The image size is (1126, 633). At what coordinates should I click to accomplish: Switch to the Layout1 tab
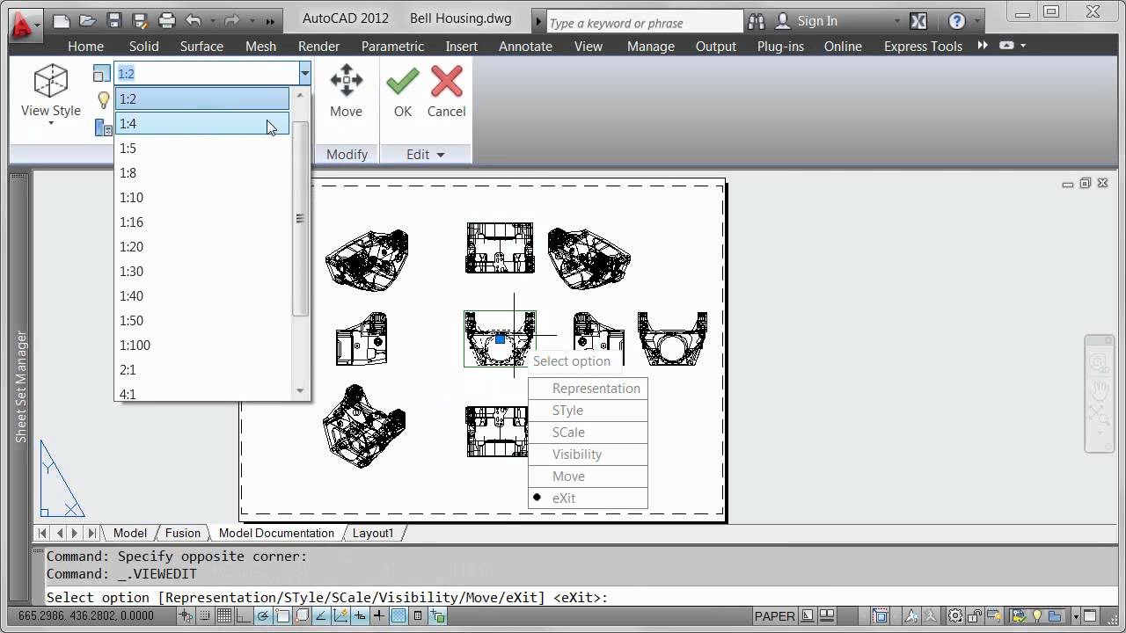pyautogui.click(x=373, y=533)
